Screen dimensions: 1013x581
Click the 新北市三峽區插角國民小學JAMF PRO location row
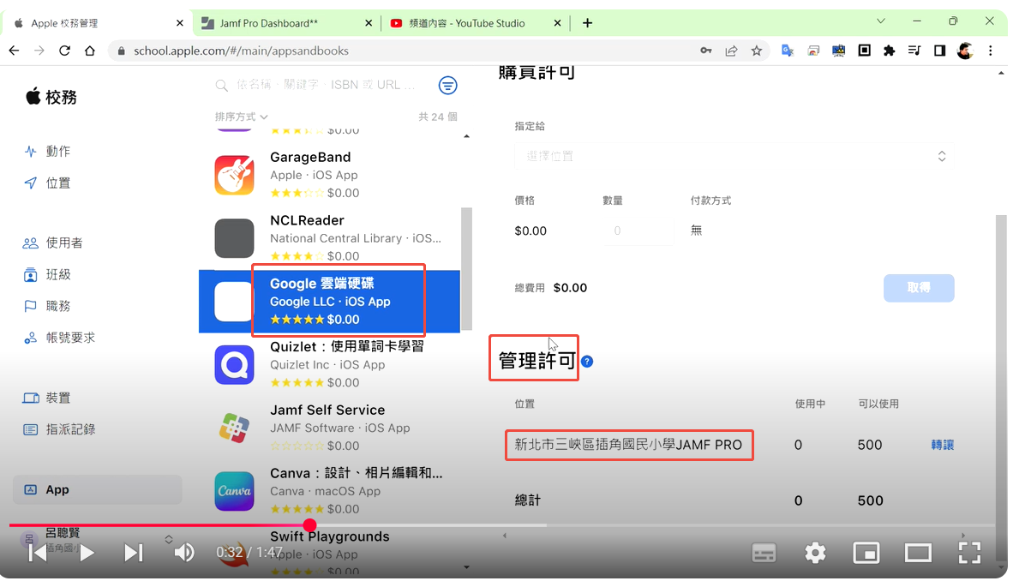point(734,445)
